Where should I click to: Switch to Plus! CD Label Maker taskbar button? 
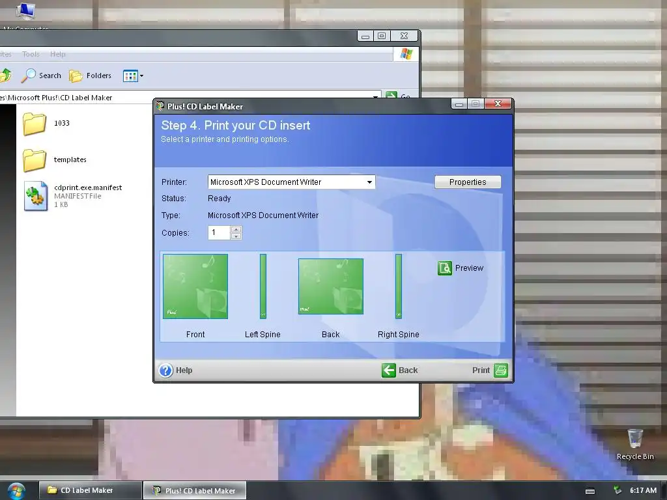point(195,490)
